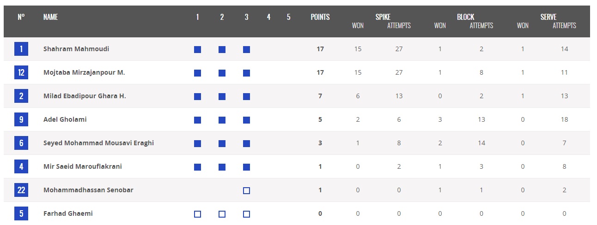
Task: Click Adel Gholami's 18 serve attempts cell
Action: coord(564,119)
